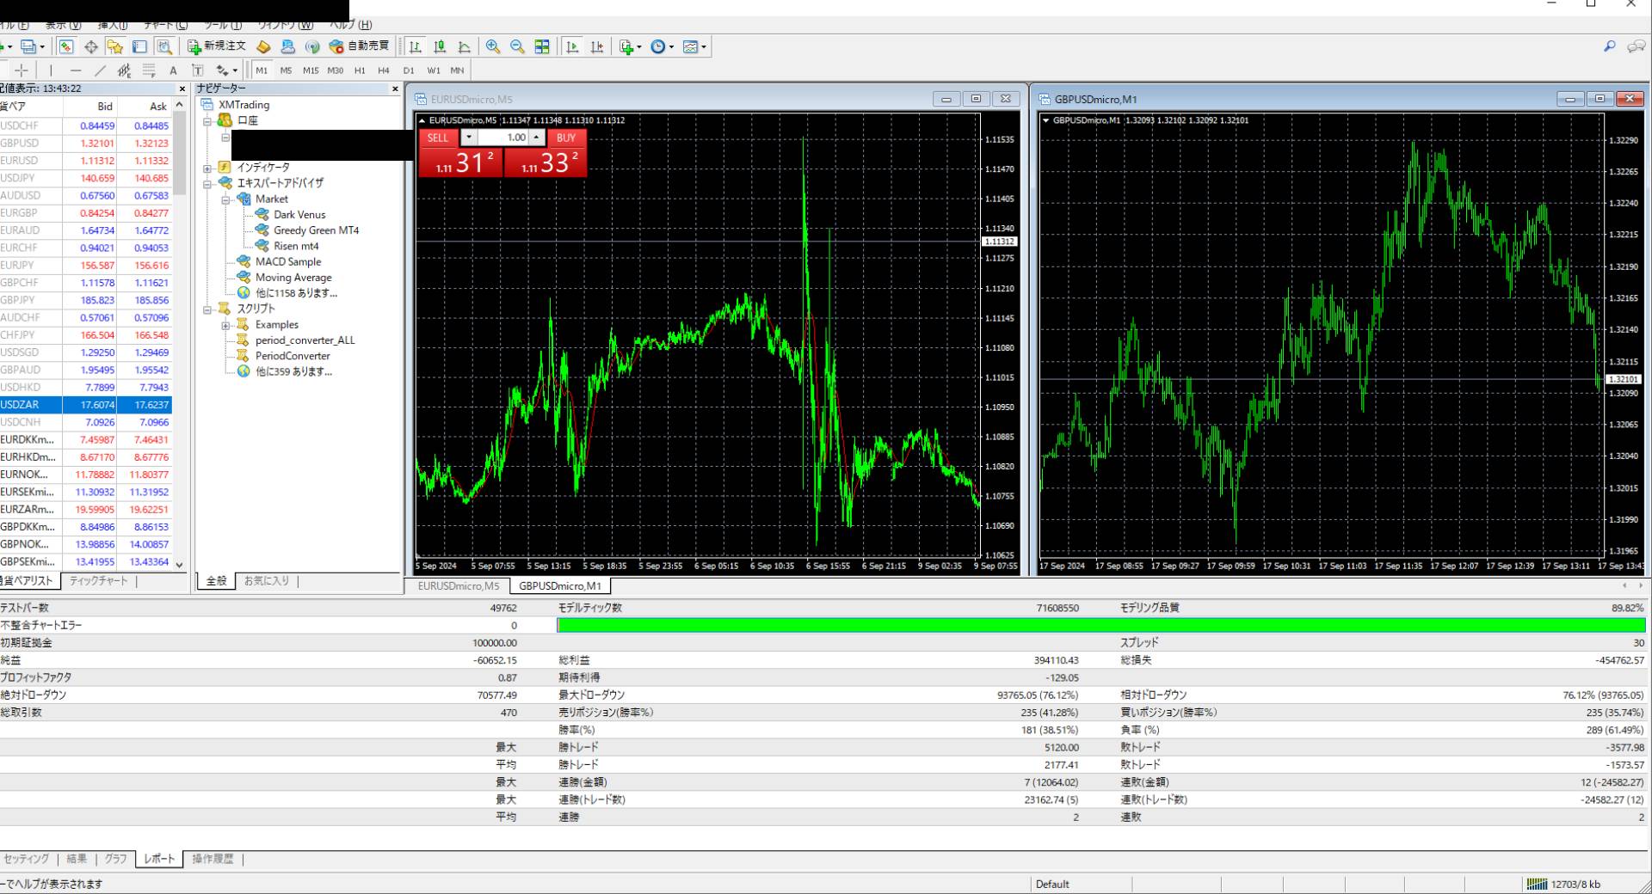Toggle the Market Watch window
Viewport: 1652px width, 894px height.
pyautogui.click(x=66, y=46)
